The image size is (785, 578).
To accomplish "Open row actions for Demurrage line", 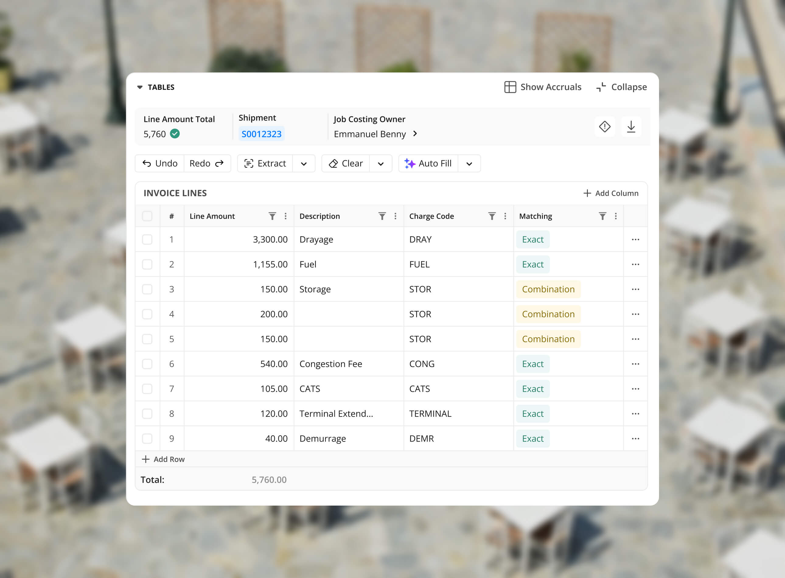I will tap(635, 439).
